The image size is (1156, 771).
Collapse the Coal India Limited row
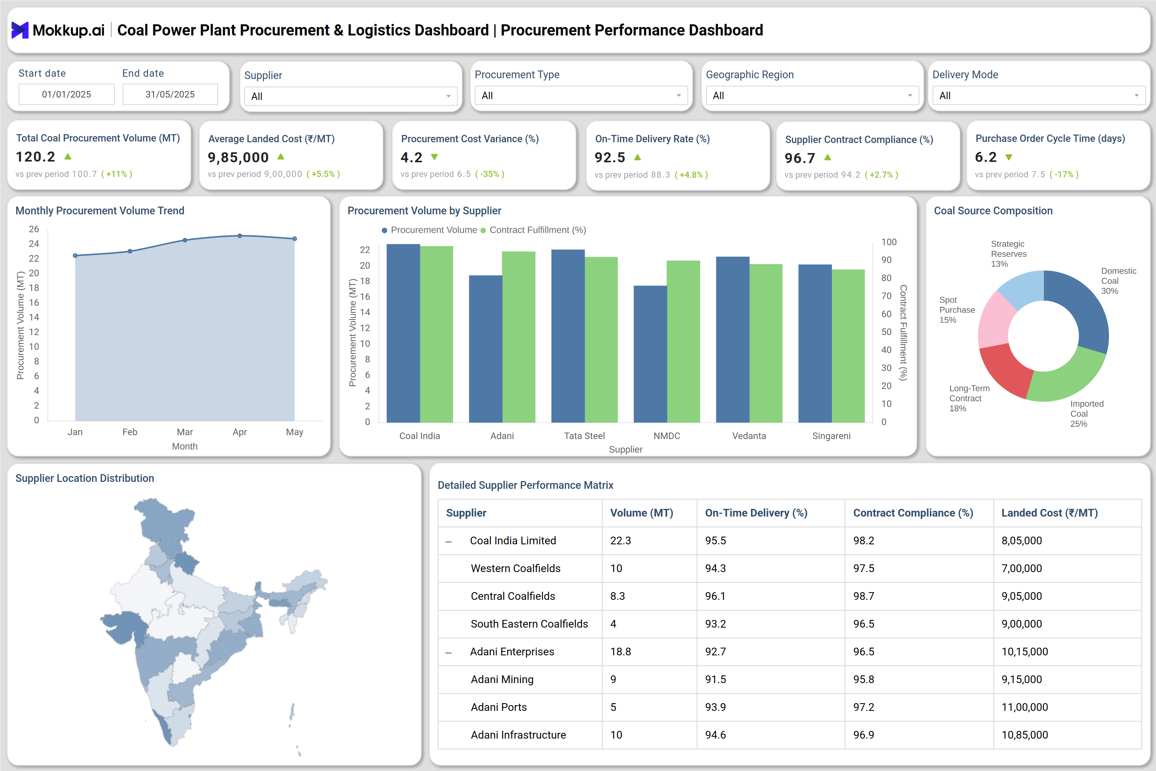click(x=448, y=541)
